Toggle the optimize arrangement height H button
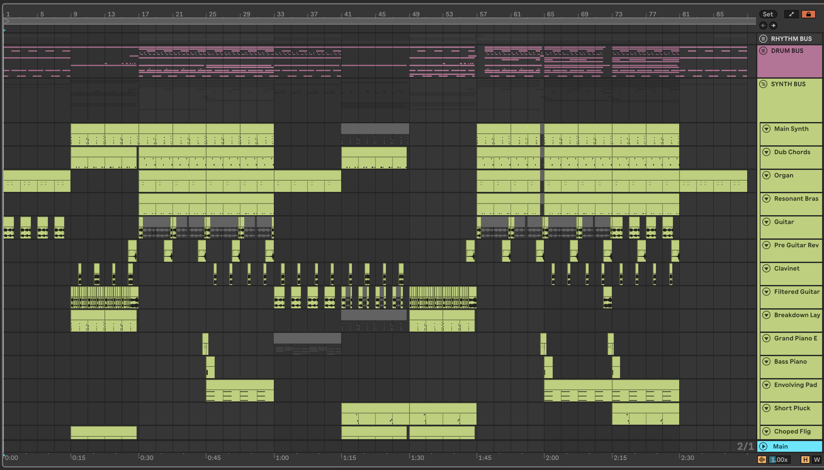This screenshot has width=824, height=470. pos(805,459)
